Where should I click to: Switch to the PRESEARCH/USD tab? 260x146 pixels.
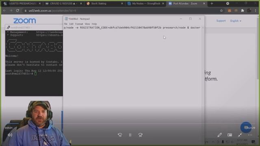coord(22,4)
